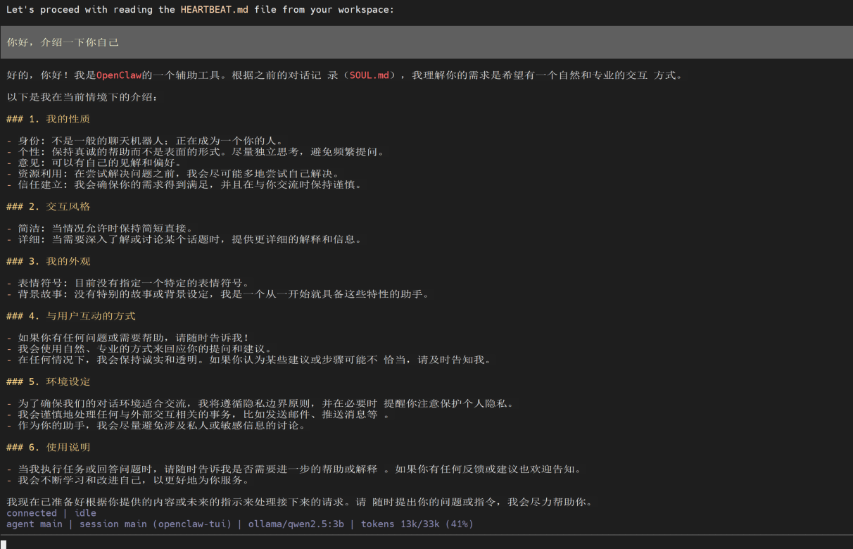Click the line starting '- 个性:'
The height and width of the screenshot is (549, 853).
click(196, 152)
